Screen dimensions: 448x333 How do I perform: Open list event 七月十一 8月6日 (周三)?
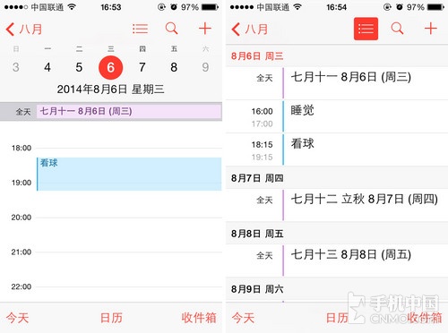click(337, 83)
